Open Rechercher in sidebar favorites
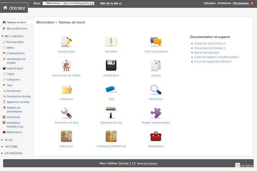 pos(14,91)
